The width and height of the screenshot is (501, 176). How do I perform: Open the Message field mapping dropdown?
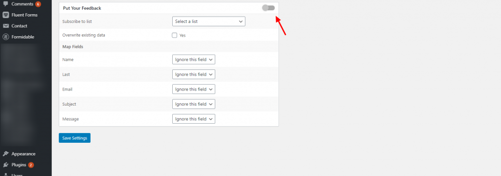pos(194,119)
